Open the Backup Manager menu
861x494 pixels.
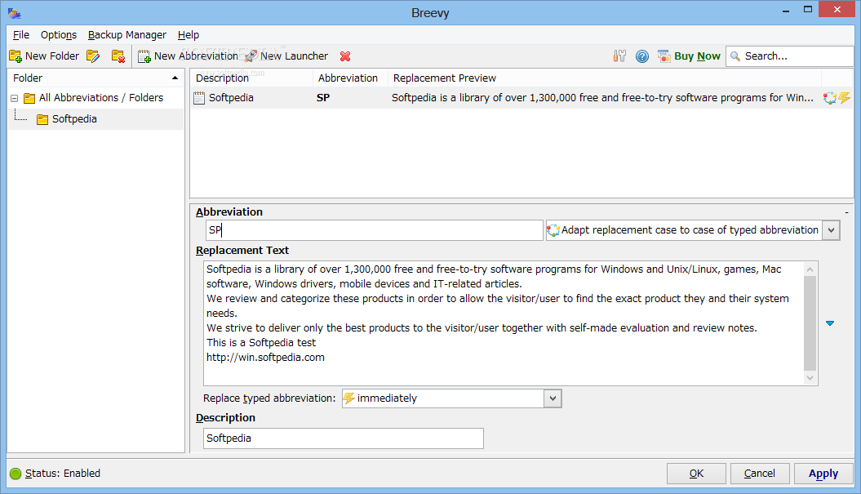[126, 34]
